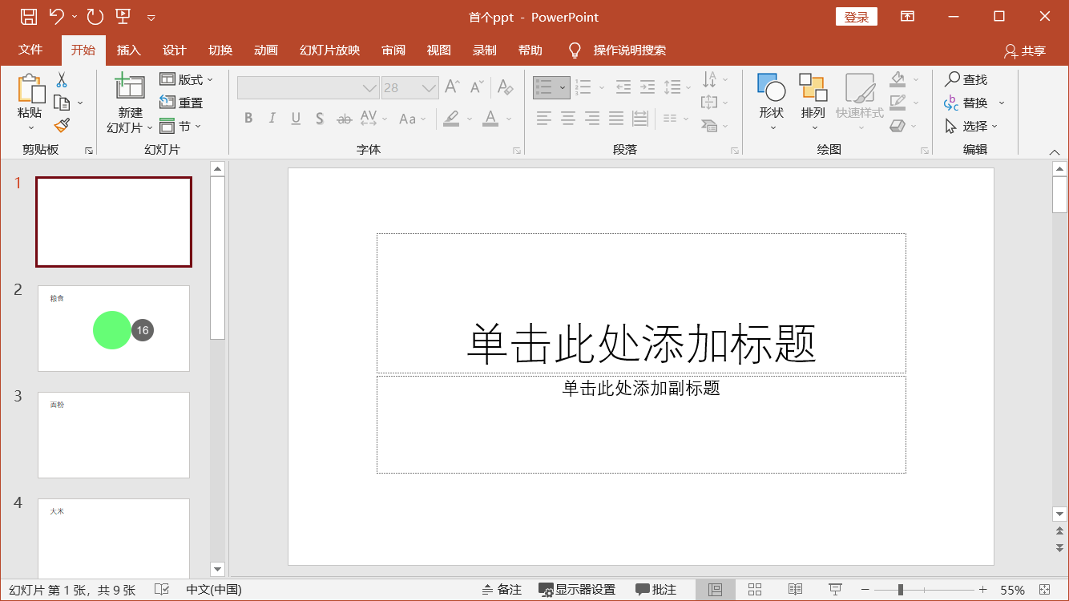Click the Redo/Repeat icon
Viewport: 1069px width, 601px height.
(95, 16)
